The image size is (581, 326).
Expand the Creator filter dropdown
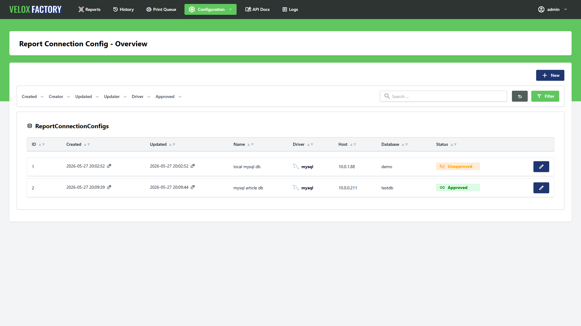pyautogui.click(x=59, y=96)
